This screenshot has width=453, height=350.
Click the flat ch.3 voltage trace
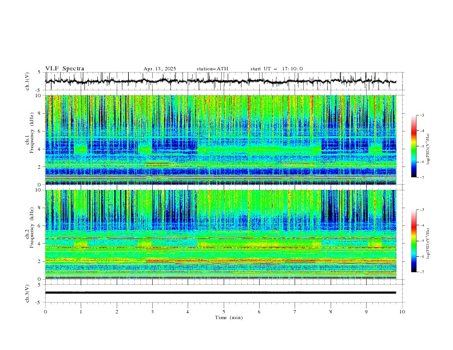220,293
